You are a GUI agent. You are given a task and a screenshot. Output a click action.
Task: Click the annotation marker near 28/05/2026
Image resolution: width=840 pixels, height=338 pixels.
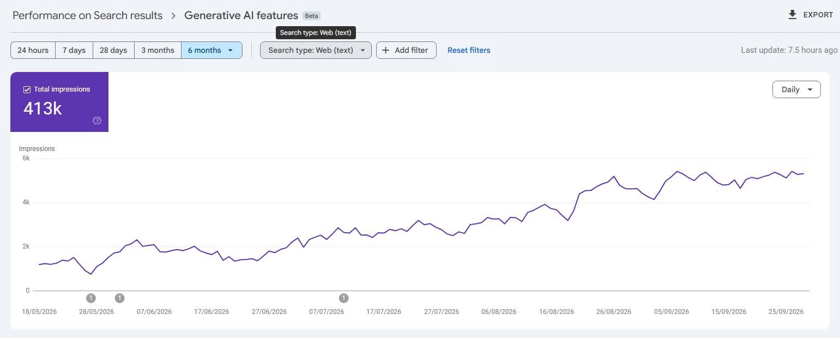click(x=91, y=298)
